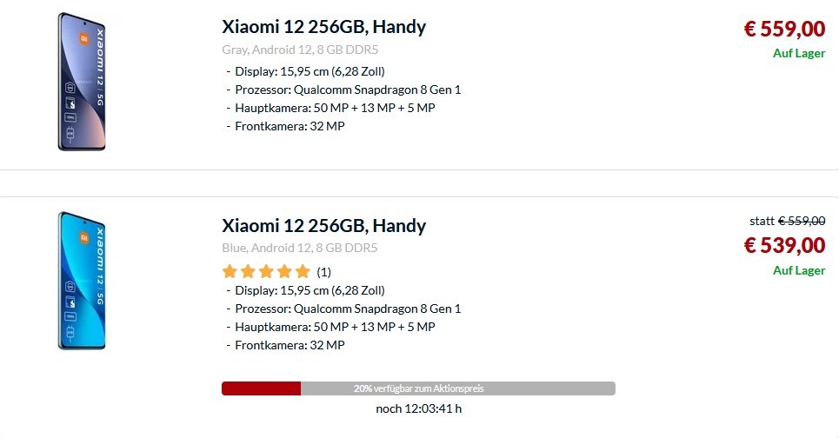The image size is (839, 438).
Task: Click the fourth yellow rating star
Action: click(x=284, y=272)
